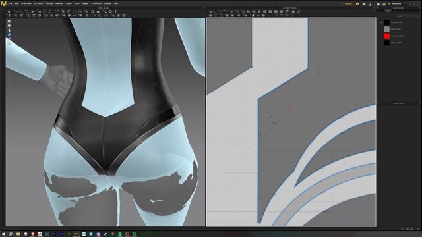Switch to the highlighted Fabric tab in Object Browser
The image size is (422, 237).
point(388,11)
